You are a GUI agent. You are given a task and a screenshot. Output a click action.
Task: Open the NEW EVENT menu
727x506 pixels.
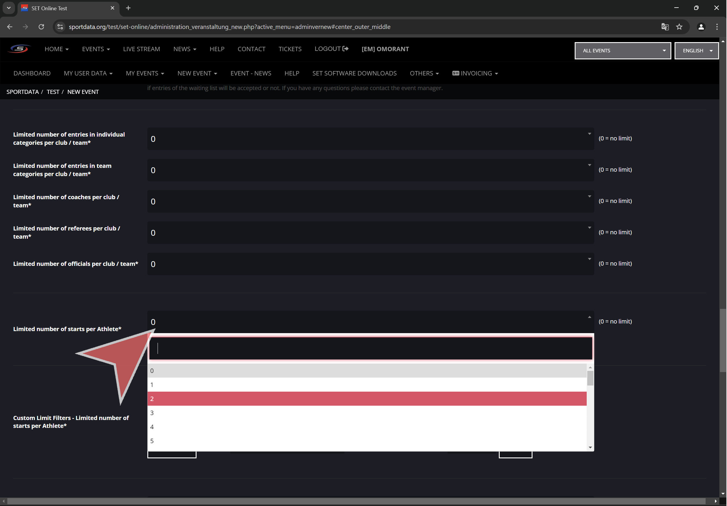[197, 73]
